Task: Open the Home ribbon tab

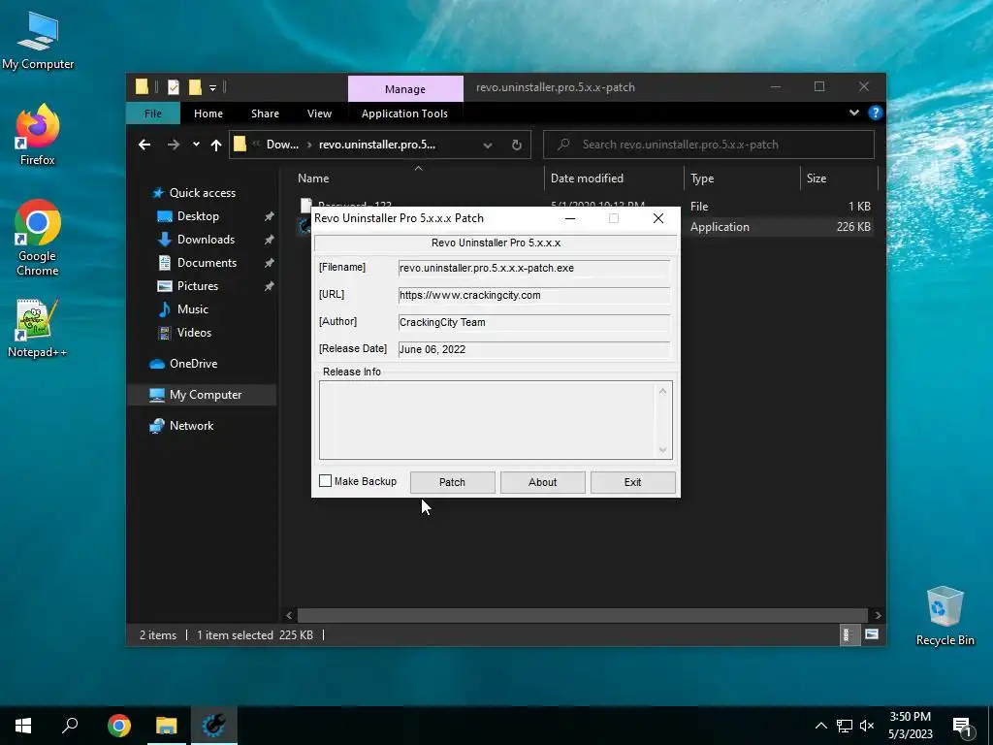Action: point(208,113)
